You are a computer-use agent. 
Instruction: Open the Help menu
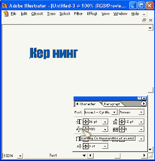(135, 14)
